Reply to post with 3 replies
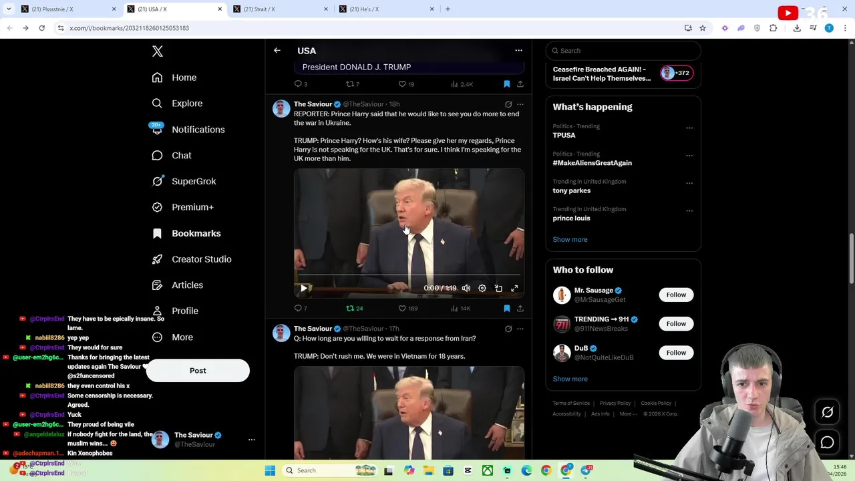This screenshot has width=855, height=481. click(x=301, y=84)
